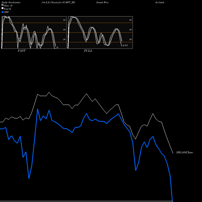Click the Fast K legend swatch
This screenshot has width=202, height=202.
point(2,8)
